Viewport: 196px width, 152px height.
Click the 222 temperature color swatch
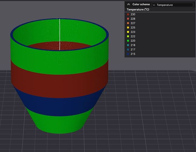click(x=128, y=36)
